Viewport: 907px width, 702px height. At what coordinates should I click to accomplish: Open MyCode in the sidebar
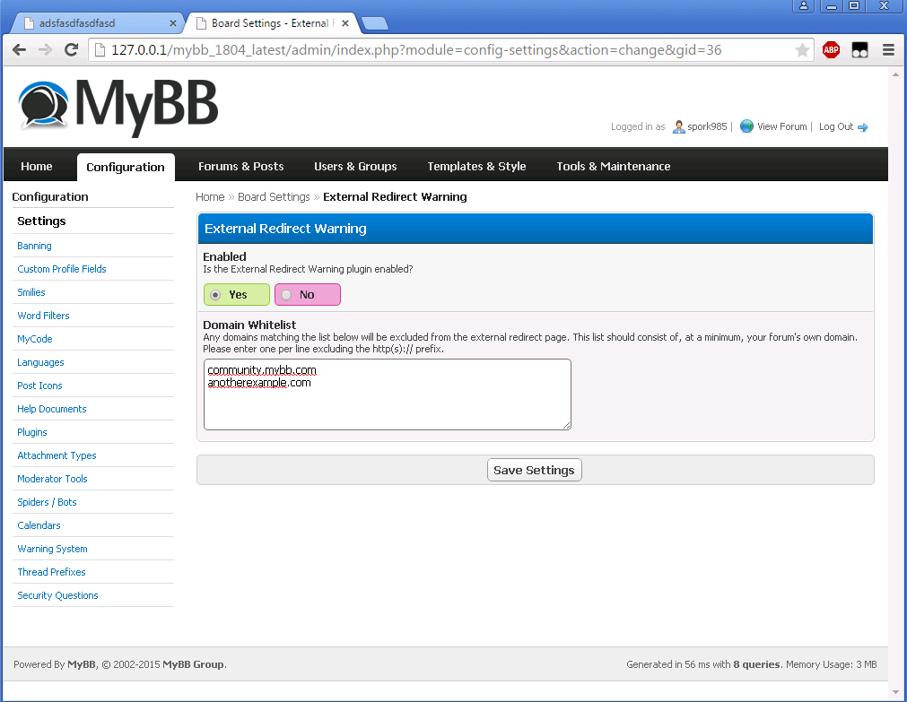pyautogui.click(x=35, y=339)
